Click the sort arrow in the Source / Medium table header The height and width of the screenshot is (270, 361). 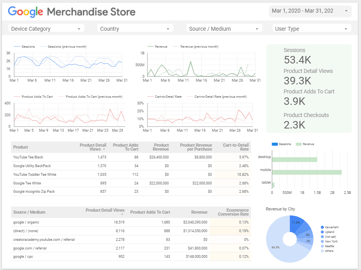tap(121, 214)
